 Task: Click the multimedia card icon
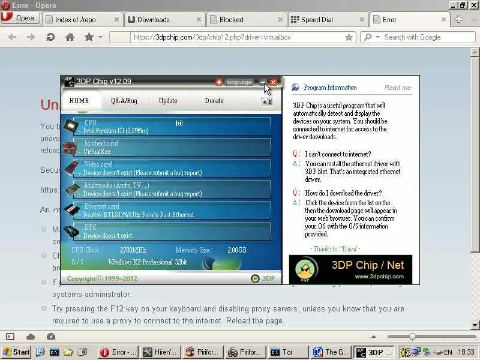pos(72,189)
